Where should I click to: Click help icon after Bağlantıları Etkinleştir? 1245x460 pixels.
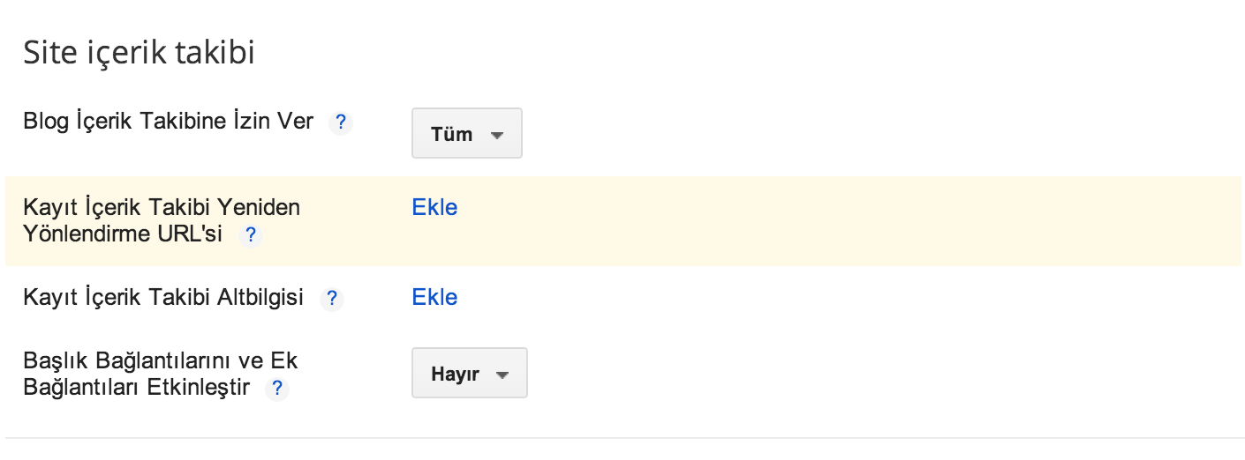277,389
